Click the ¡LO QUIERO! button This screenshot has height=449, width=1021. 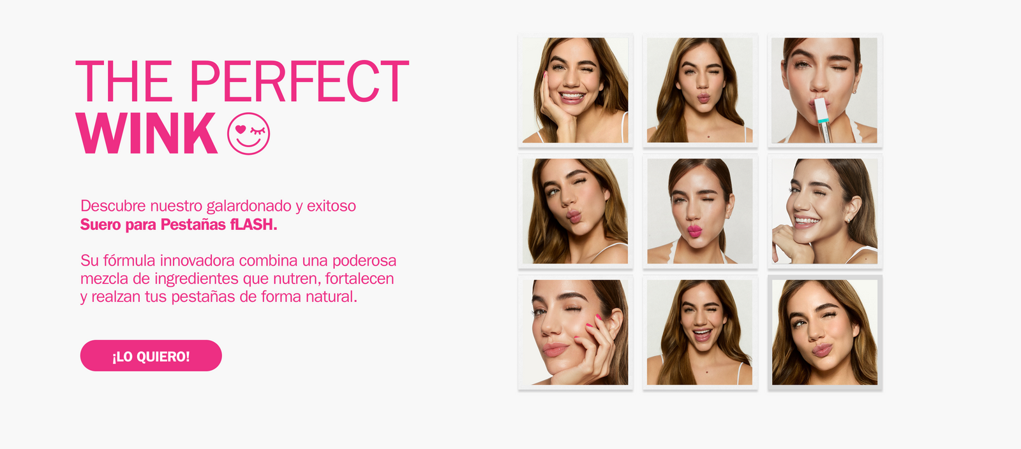pyautogui.click(x=151, y=355)
